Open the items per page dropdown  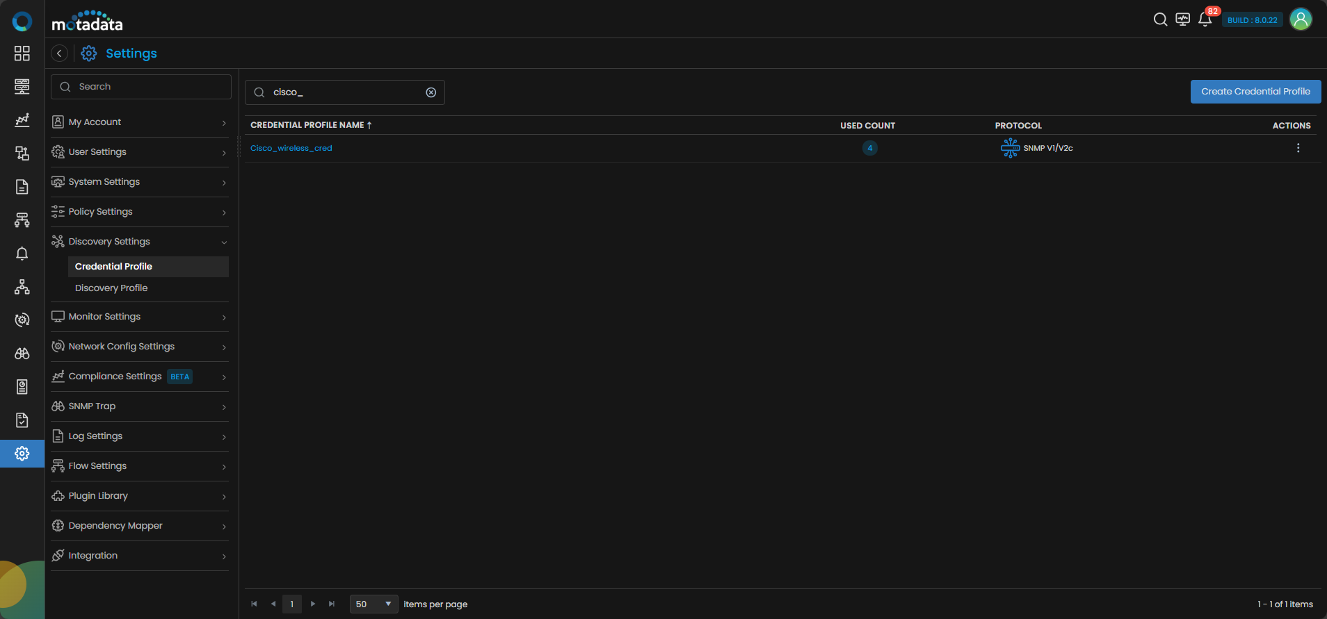[x=373, y=604]
